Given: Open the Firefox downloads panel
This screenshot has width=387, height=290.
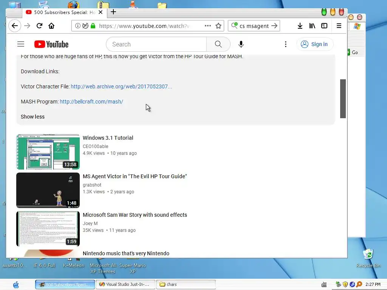Looking at the screenshot, I should [x=300, y=26].
